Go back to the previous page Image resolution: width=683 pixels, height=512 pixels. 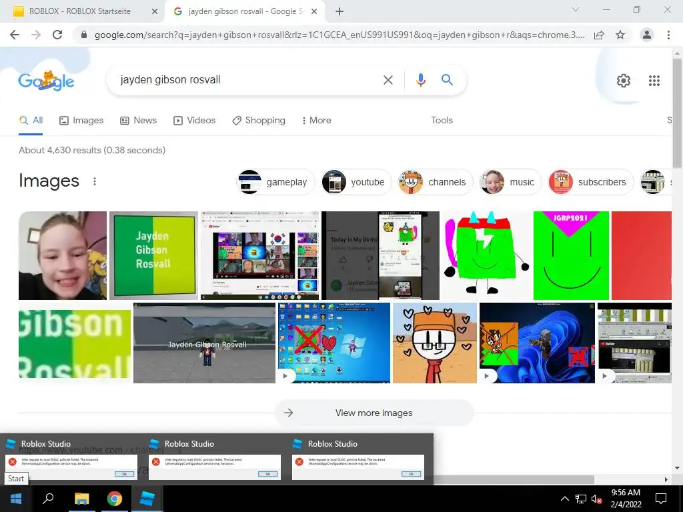(15, 35)
